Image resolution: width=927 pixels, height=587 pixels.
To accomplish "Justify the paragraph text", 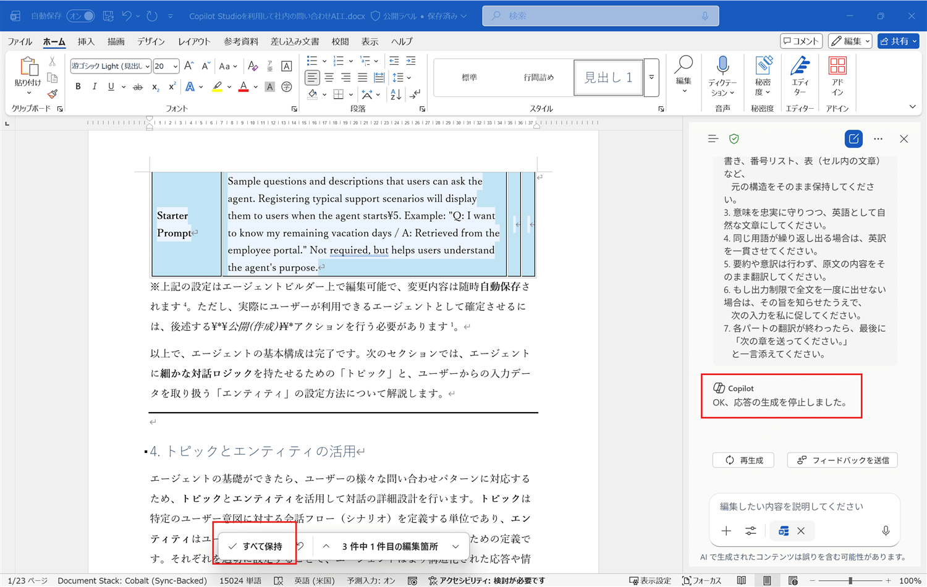I will [362, 78].
